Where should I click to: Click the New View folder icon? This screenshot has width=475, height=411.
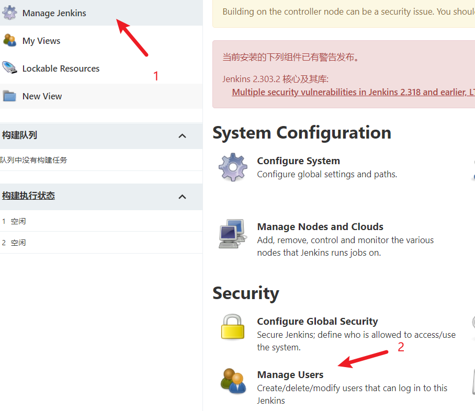(10, 96)
